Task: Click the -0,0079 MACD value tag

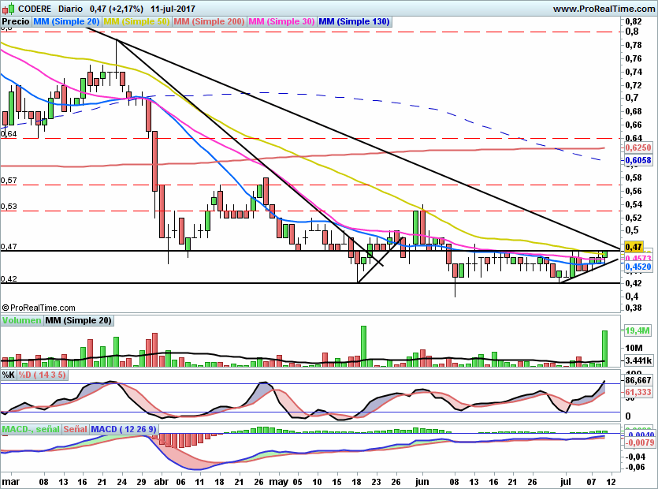Action: (640, 442)
